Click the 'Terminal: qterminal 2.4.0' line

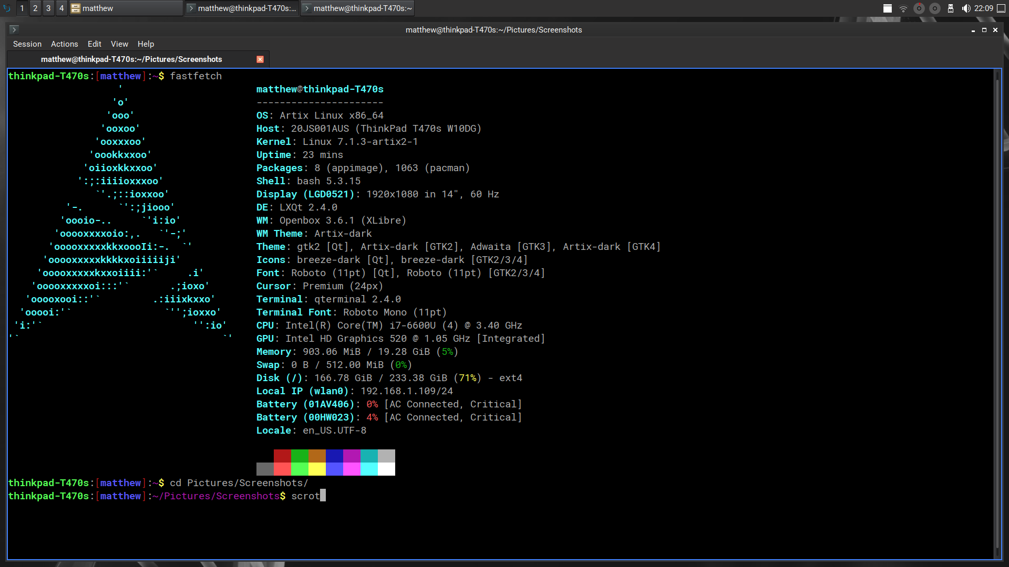pos(328,299)
